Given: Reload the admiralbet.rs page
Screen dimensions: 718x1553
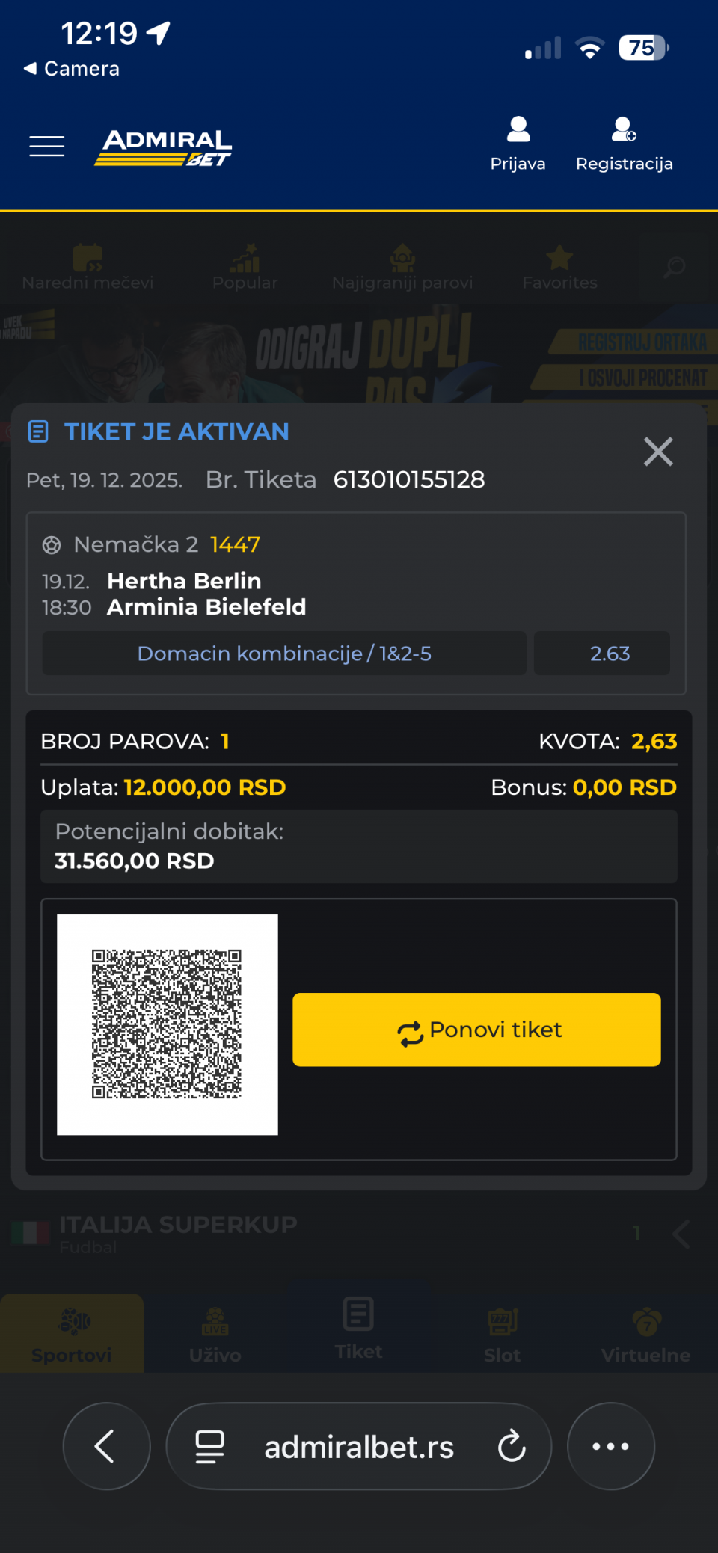Looking at the screenshot, I should click(x=512, y=1446).
